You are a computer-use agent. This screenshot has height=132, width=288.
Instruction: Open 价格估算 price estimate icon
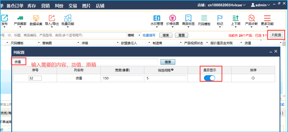pos(173,18)
